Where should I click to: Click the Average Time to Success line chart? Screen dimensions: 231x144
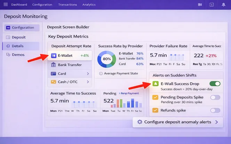pyautogui.click(x=84, y=104)
